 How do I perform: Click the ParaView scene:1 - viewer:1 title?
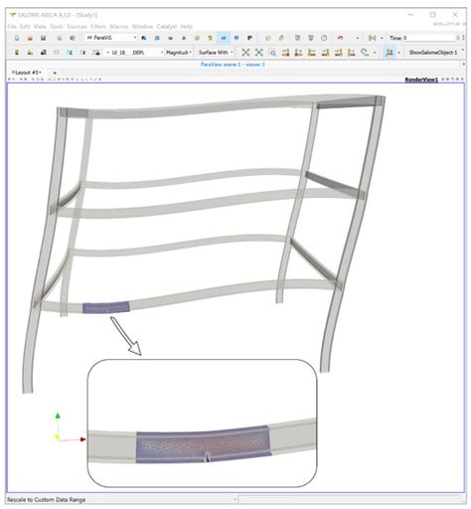(x=233, y=65)
